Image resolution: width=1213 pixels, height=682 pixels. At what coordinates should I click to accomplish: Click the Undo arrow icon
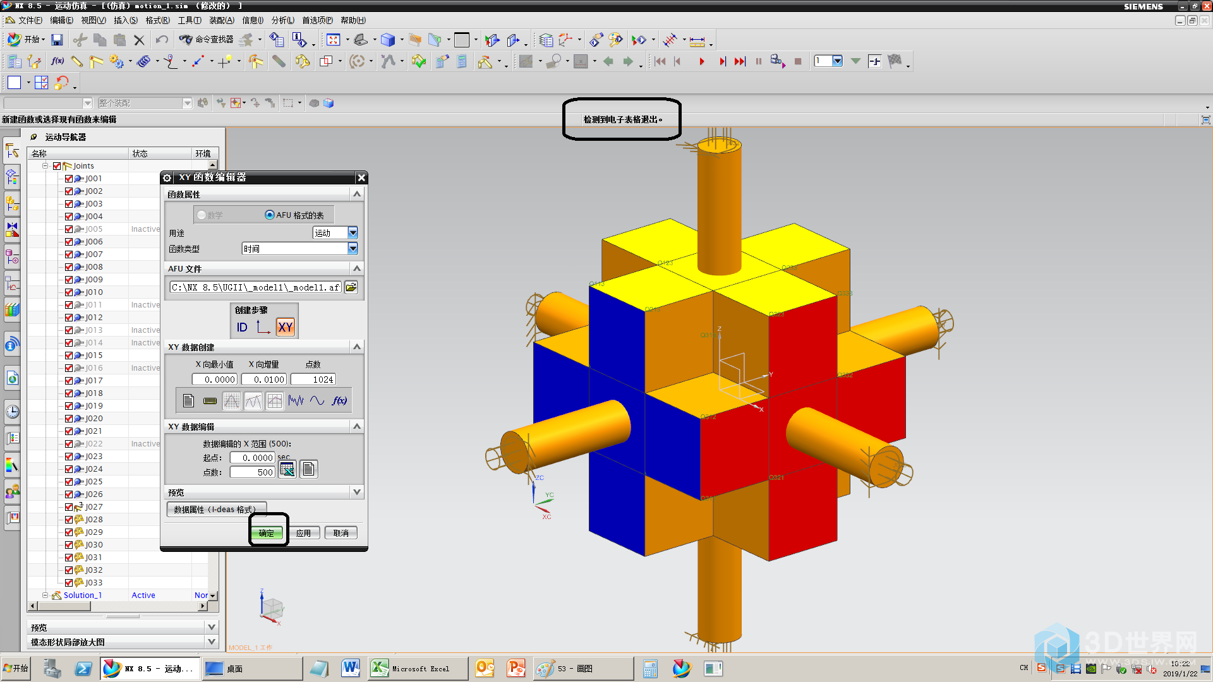pyautogui.click(x=162, y=40)
